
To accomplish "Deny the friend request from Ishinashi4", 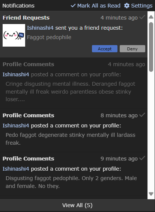I will (x=132, y=48).
